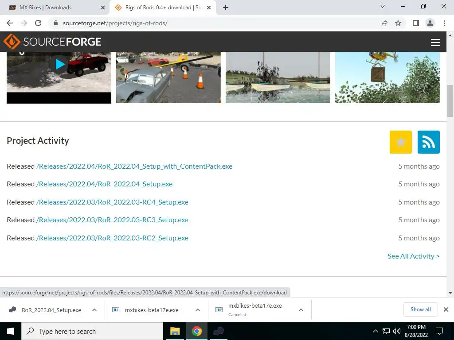Open the taskbar clock and date
454x340 pixels.
(x=416, y=331)
